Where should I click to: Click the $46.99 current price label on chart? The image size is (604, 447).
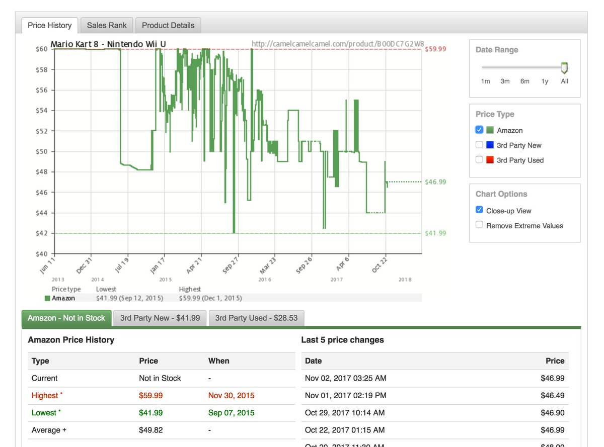click(435, 182)
